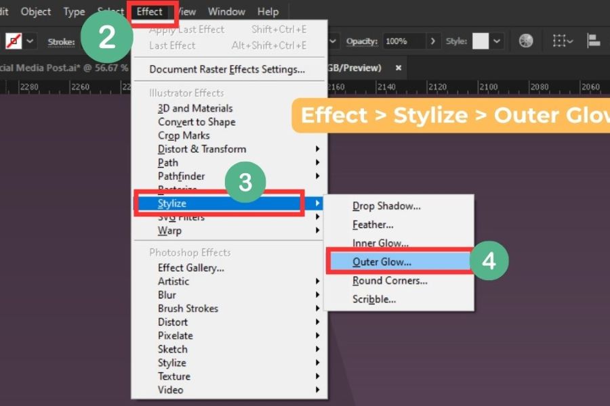Expand the Distort & Transform submenu
Image resolution: width=610 pixels, height=406 pixels.
click(202, 149)
